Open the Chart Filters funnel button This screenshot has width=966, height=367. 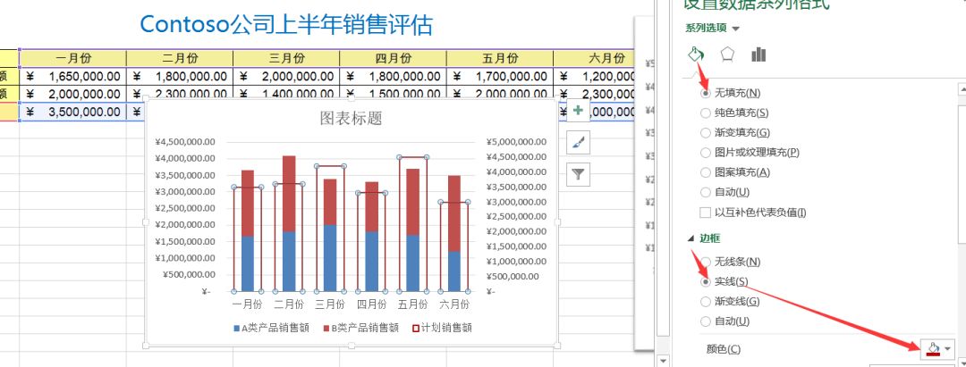pyautogui.click(x=579, y=174)
